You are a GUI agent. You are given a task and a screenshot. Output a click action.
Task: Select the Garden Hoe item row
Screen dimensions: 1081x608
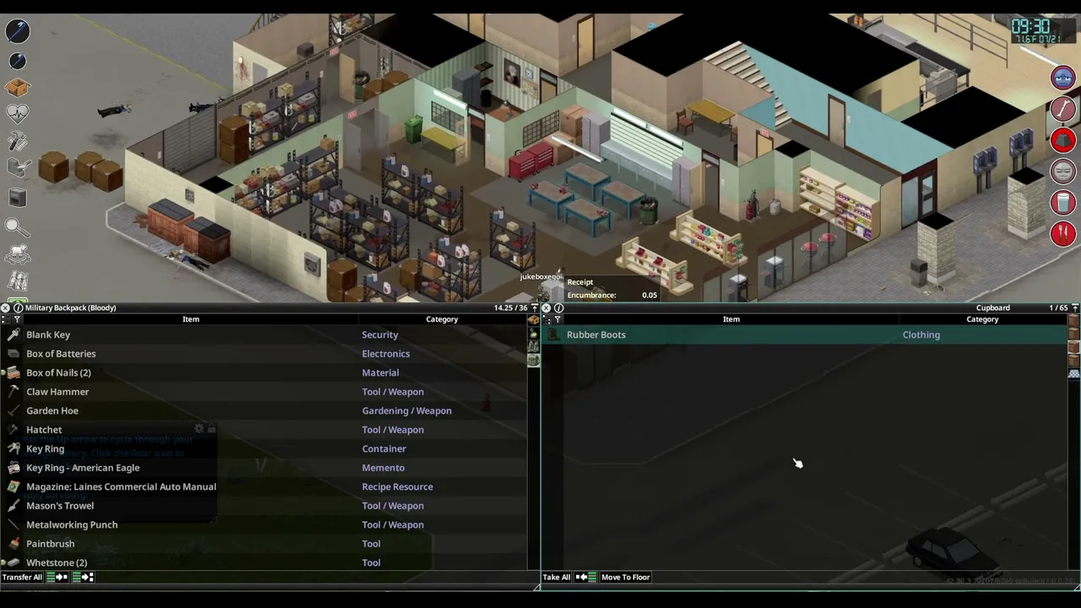click(x=263, y=411)
